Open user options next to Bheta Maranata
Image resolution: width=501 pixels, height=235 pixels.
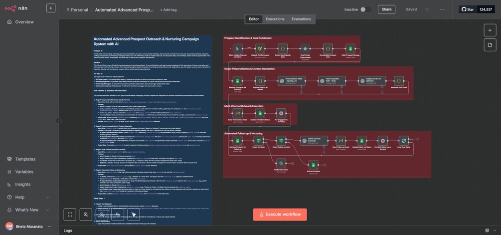tap(50, 227)
